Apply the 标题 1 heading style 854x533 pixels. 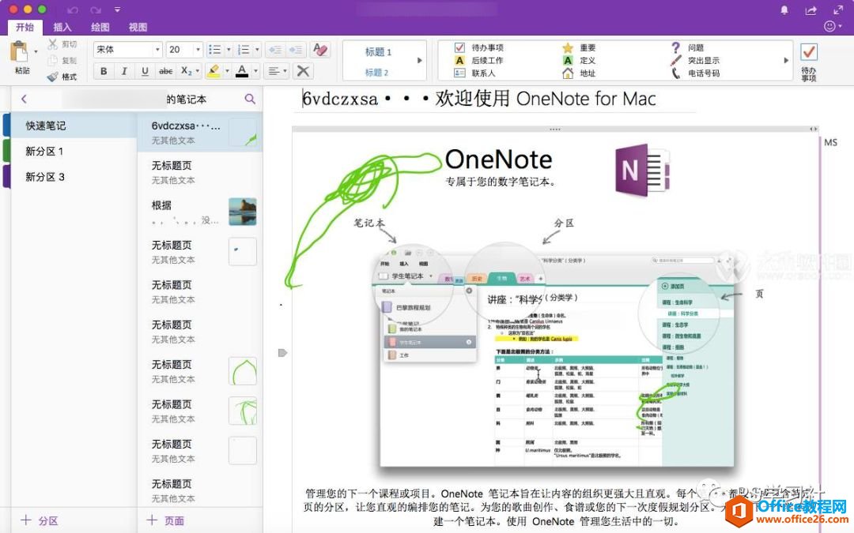point(378,51)
